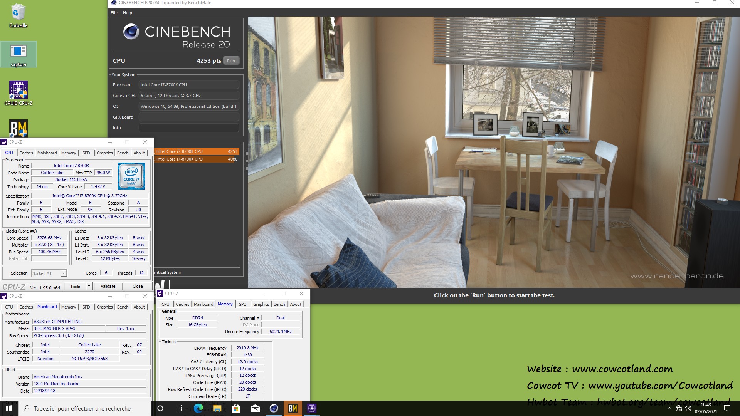Switch to BenchMate in the taskbar
This screenshot has width=740, height=416.
click(293, 408)
